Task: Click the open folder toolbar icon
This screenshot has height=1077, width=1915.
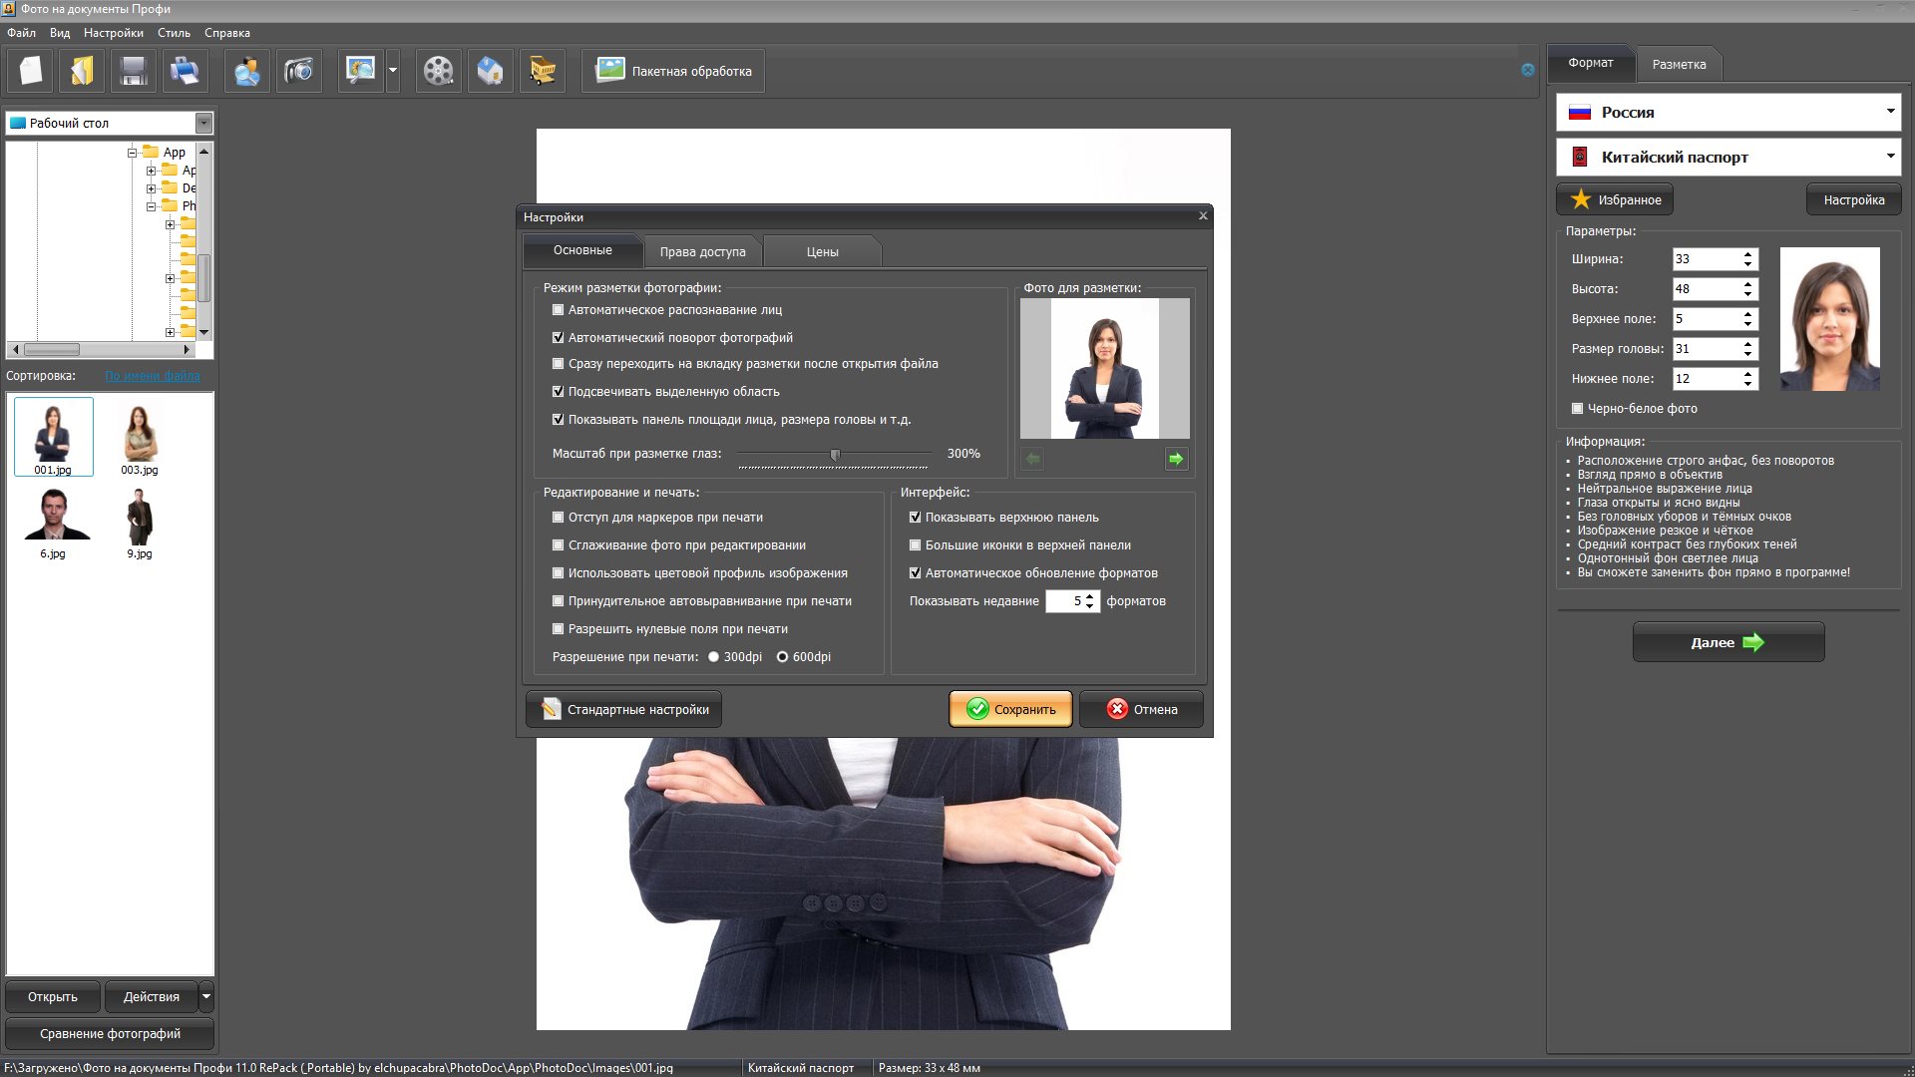Action: click(x=82, y=71)
